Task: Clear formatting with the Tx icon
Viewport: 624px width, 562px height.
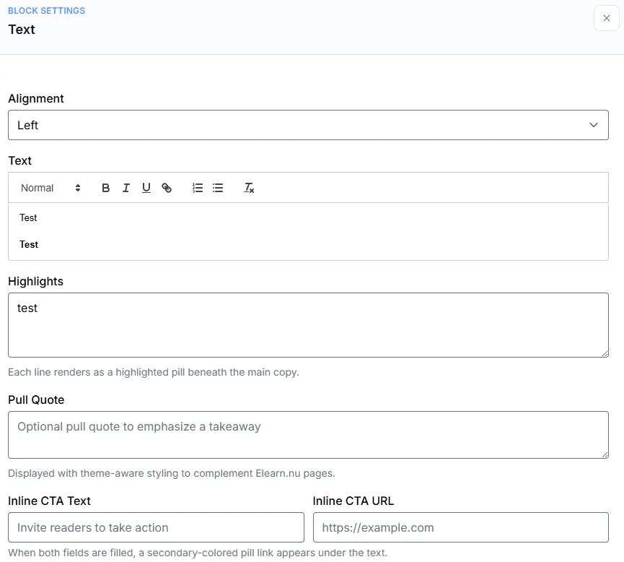Action: coord(249,188)
